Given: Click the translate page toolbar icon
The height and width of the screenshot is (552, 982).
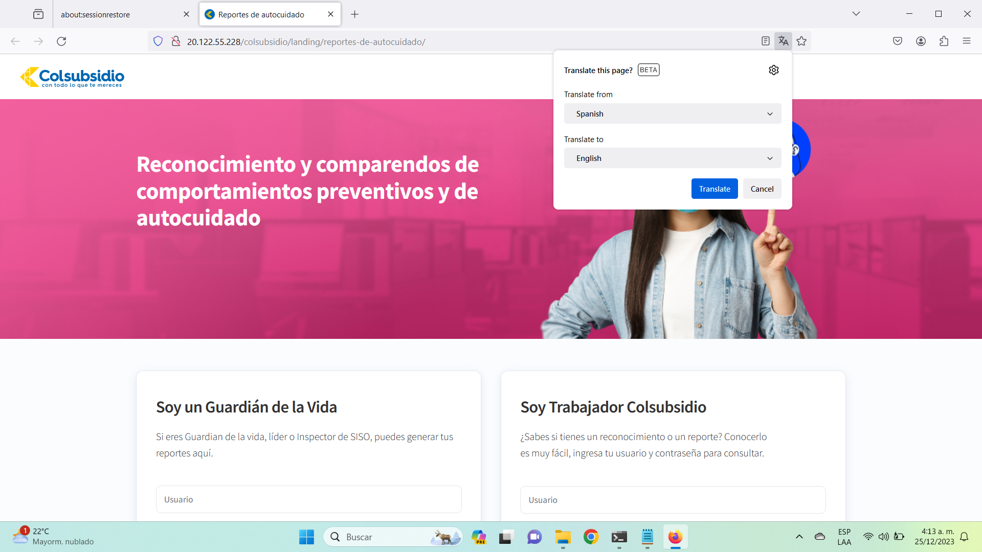Looking at the screenshot, I should click(783, 41).
